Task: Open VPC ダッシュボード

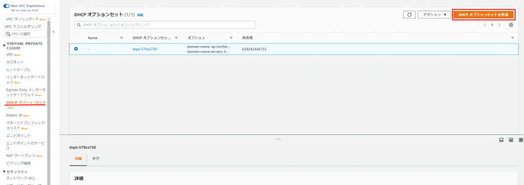Action: coord(22,19)
